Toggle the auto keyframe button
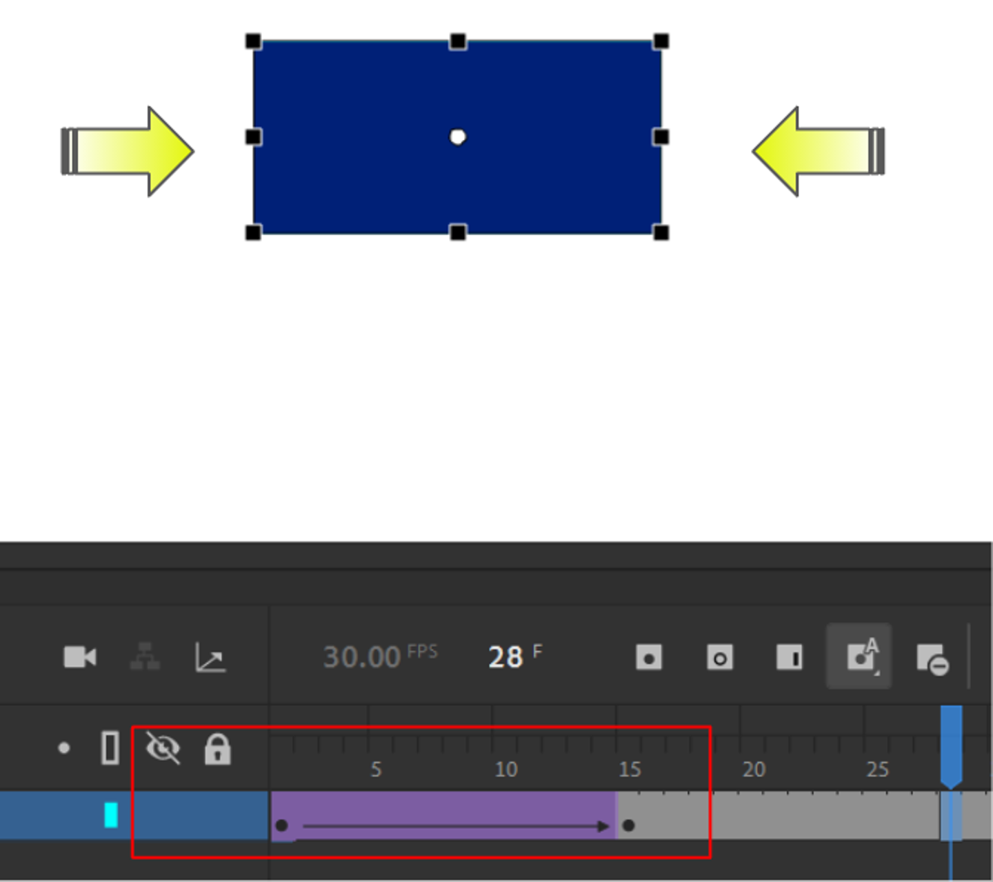 coord(860,657)
